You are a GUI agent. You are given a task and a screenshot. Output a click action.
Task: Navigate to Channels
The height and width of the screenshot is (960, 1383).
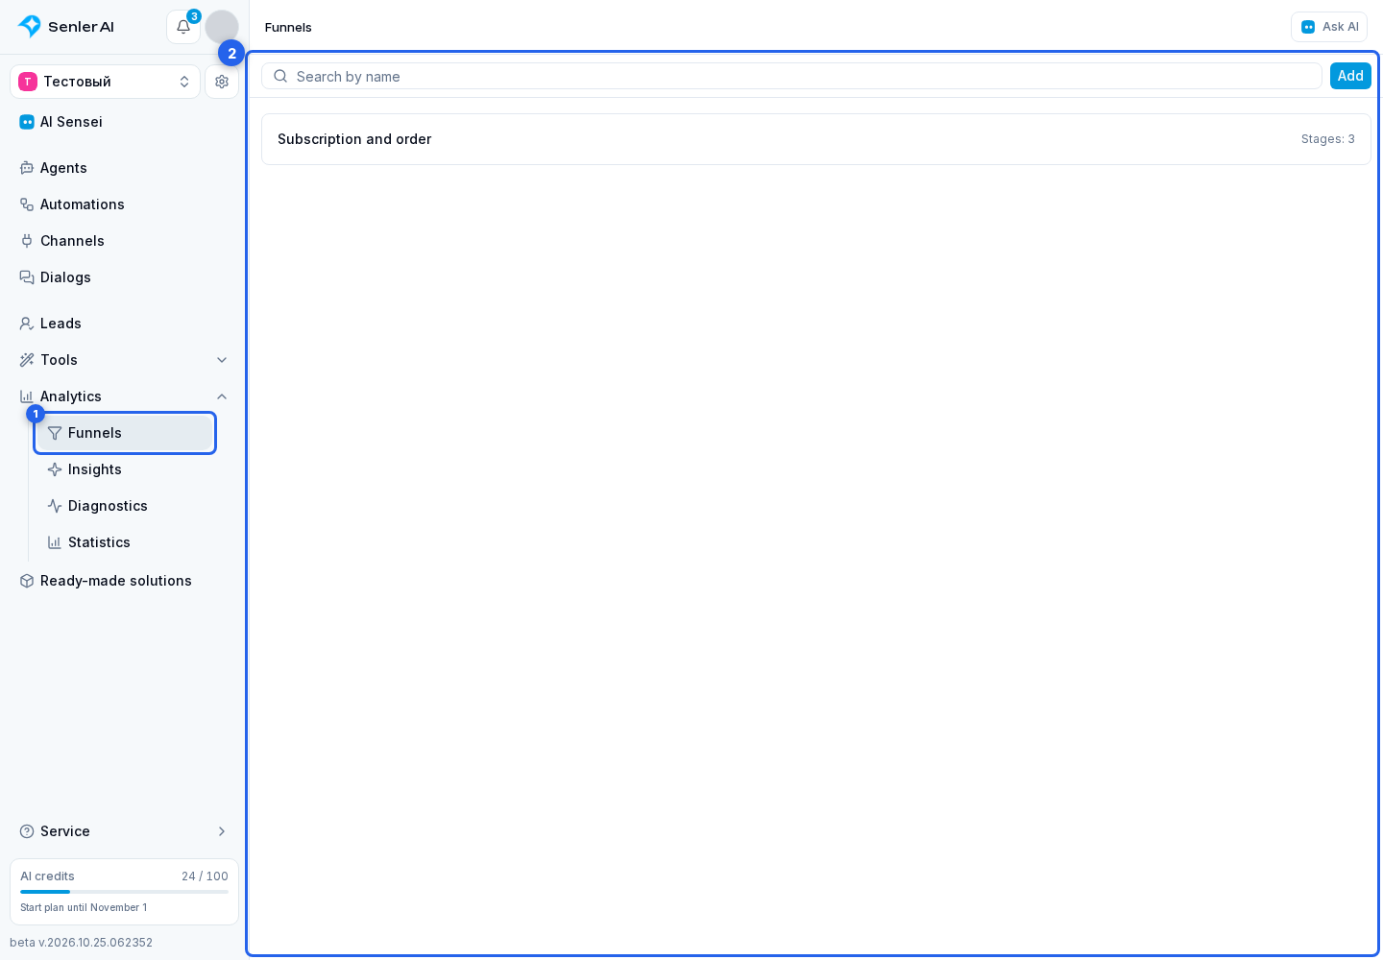[x=124, y=241]
